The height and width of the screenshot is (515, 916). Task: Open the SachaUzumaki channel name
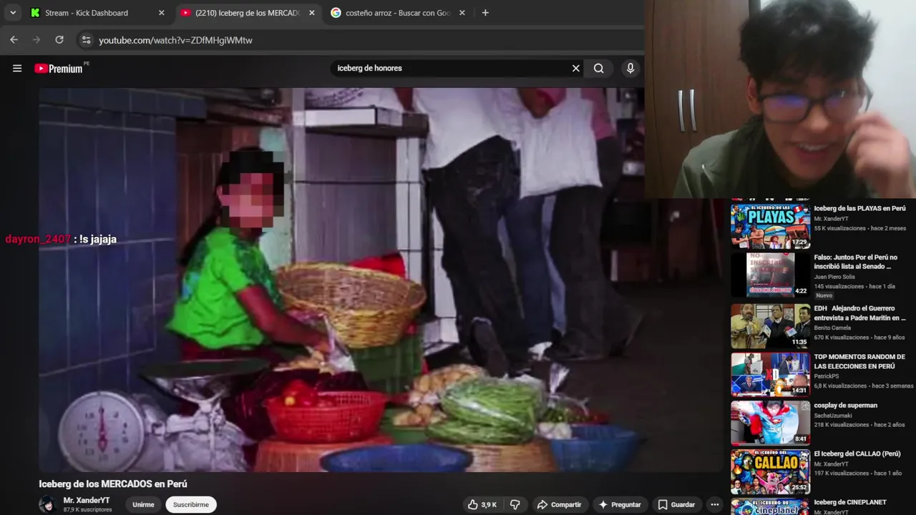coord(834,415)
